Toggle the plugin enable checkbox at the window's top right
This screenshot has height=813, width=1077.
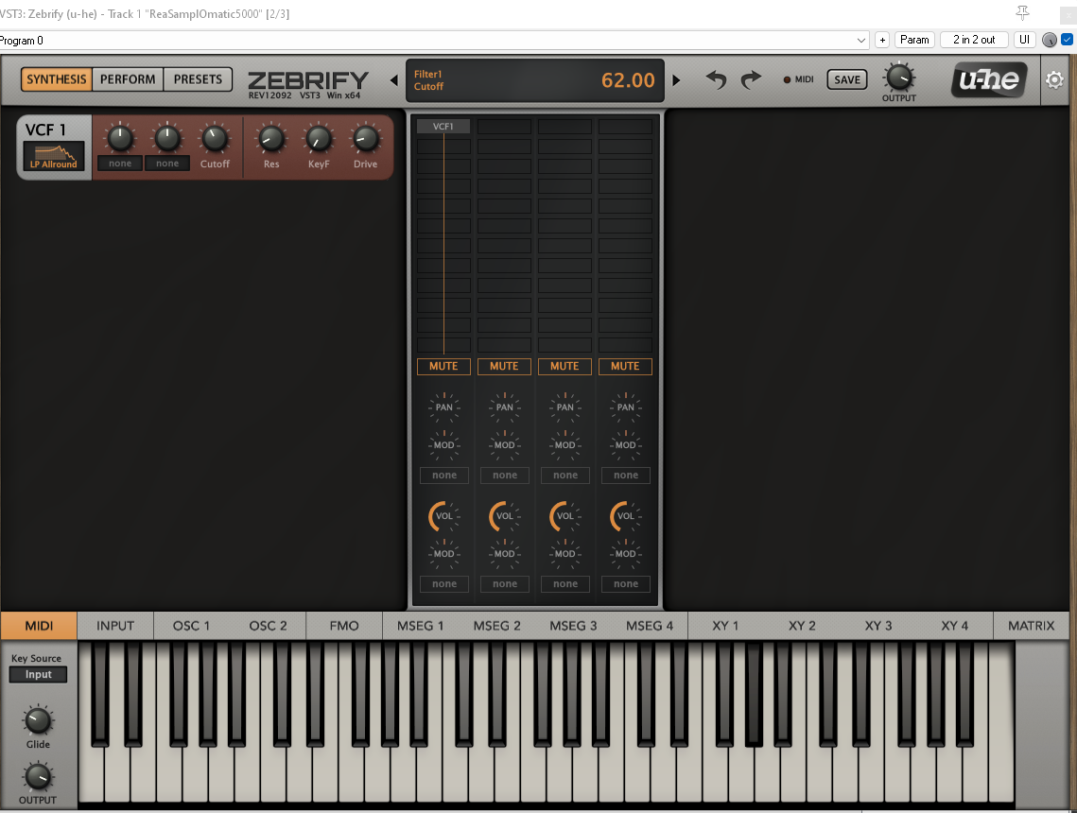(x=1067, y=40)
